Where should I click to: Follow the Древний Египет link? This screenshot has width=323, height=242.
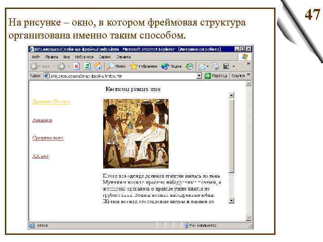(x=51, y=102)
